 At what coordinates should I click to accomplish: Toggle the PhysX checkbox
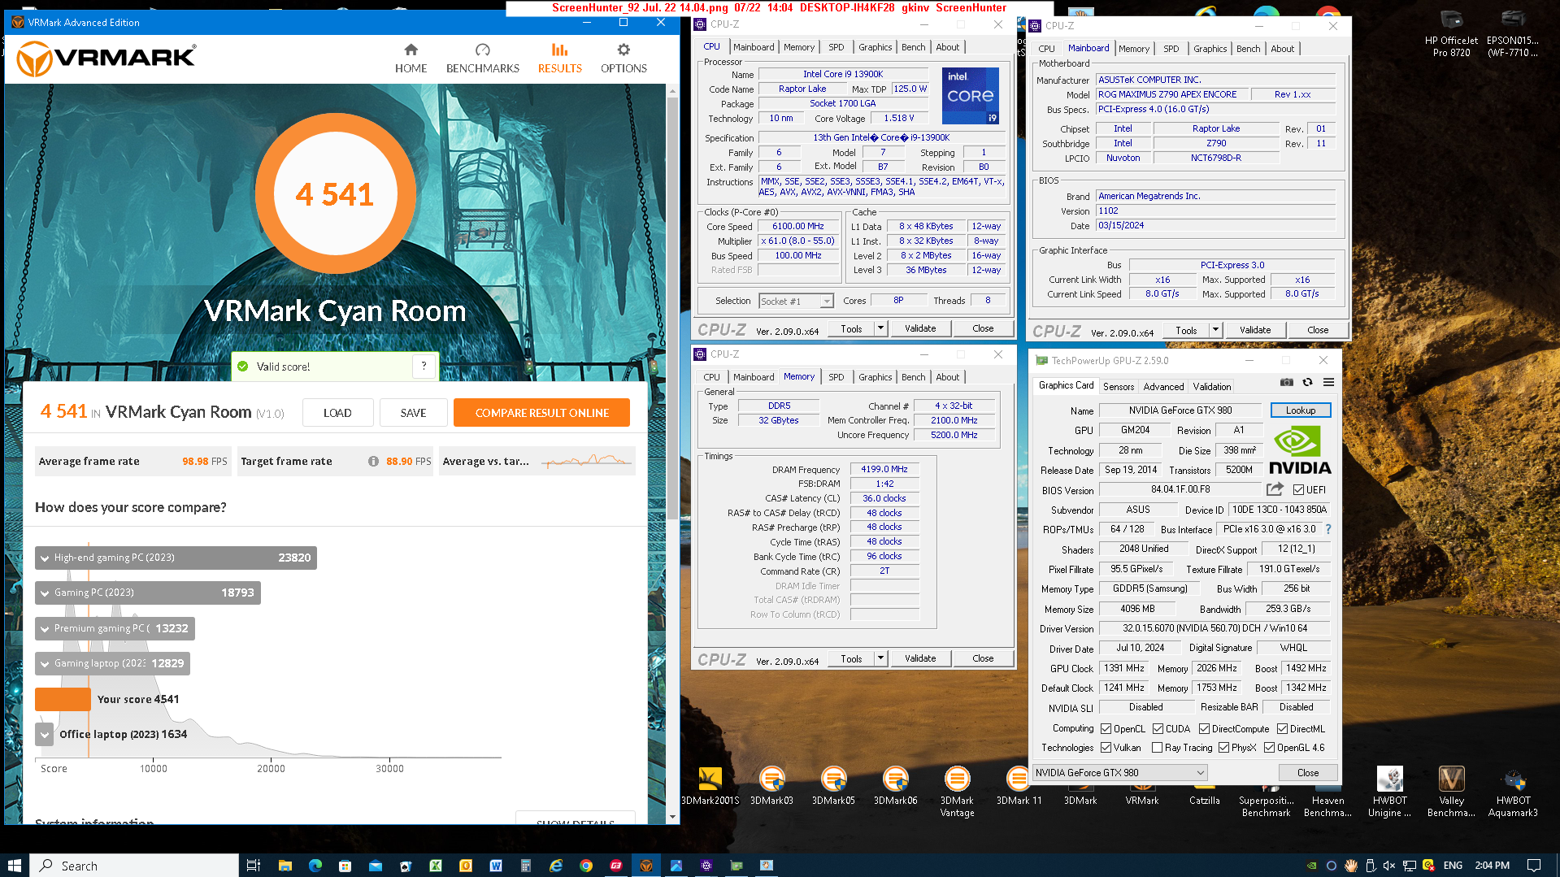(x=1223, y=747)
